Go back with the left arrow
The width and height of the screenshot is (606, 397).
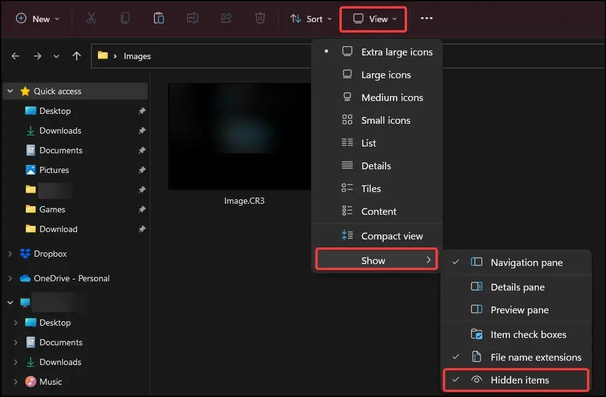[15, 57]
